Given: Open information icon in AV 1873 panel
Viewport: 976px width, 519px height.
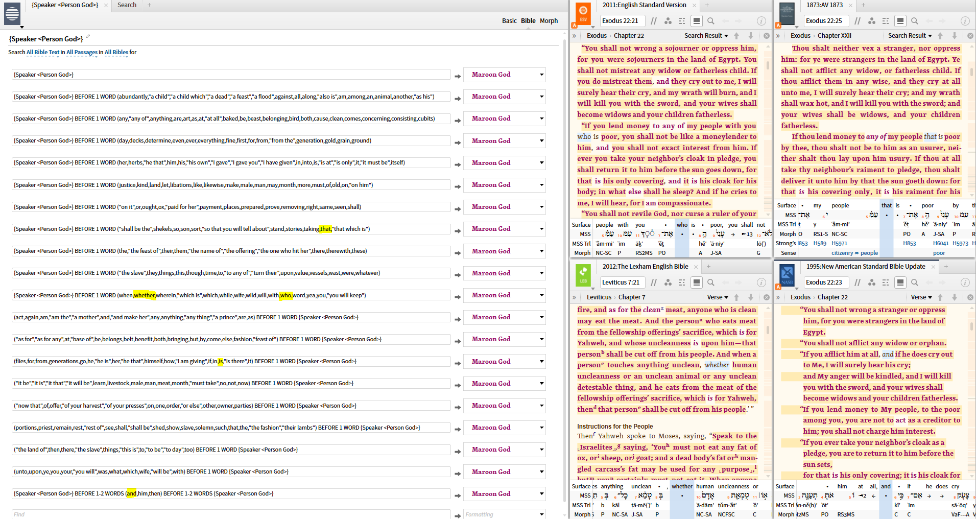Looking at the screenshot, I should pos(965,21).
